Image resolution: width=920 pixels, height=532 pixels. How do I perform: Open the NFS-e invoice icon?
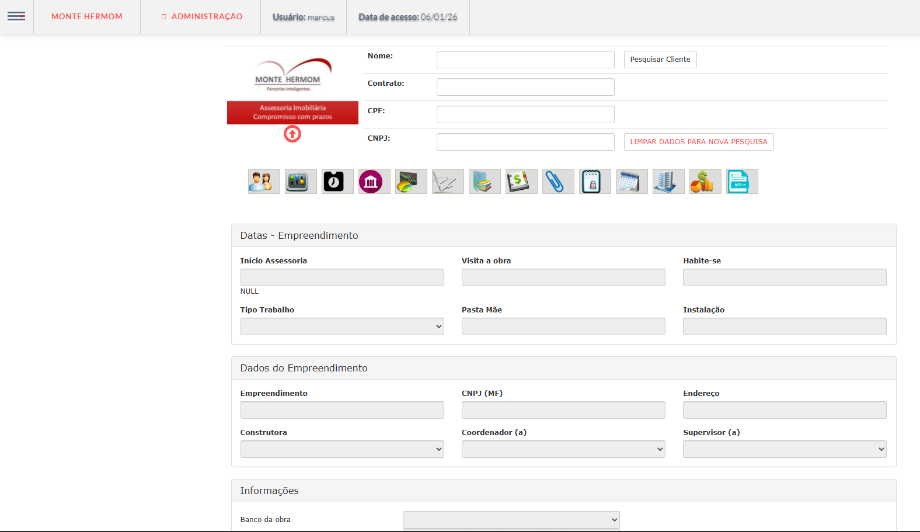[741, 182]
